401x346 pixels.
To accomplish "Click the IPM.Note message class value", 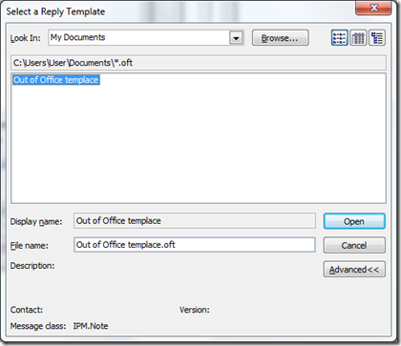I will [91, 326].
